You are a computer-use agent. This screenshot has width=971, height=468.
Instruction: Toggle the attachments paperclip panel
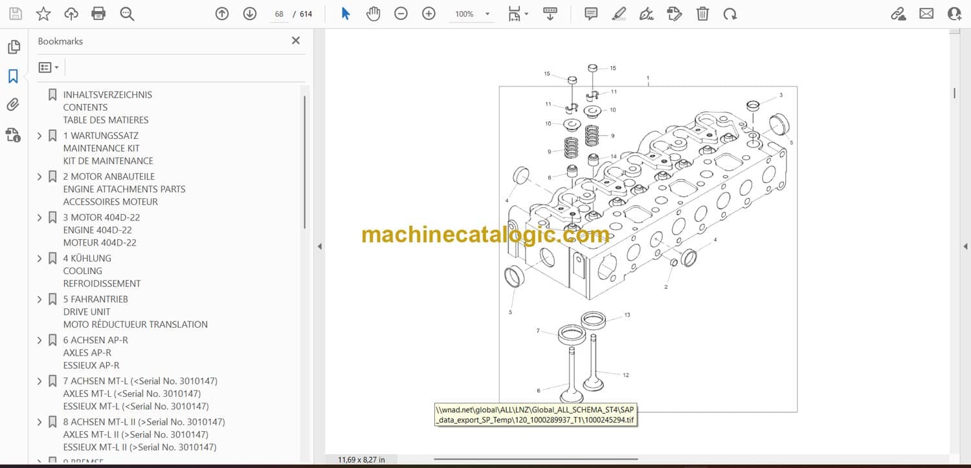click(x=13, y=105)
